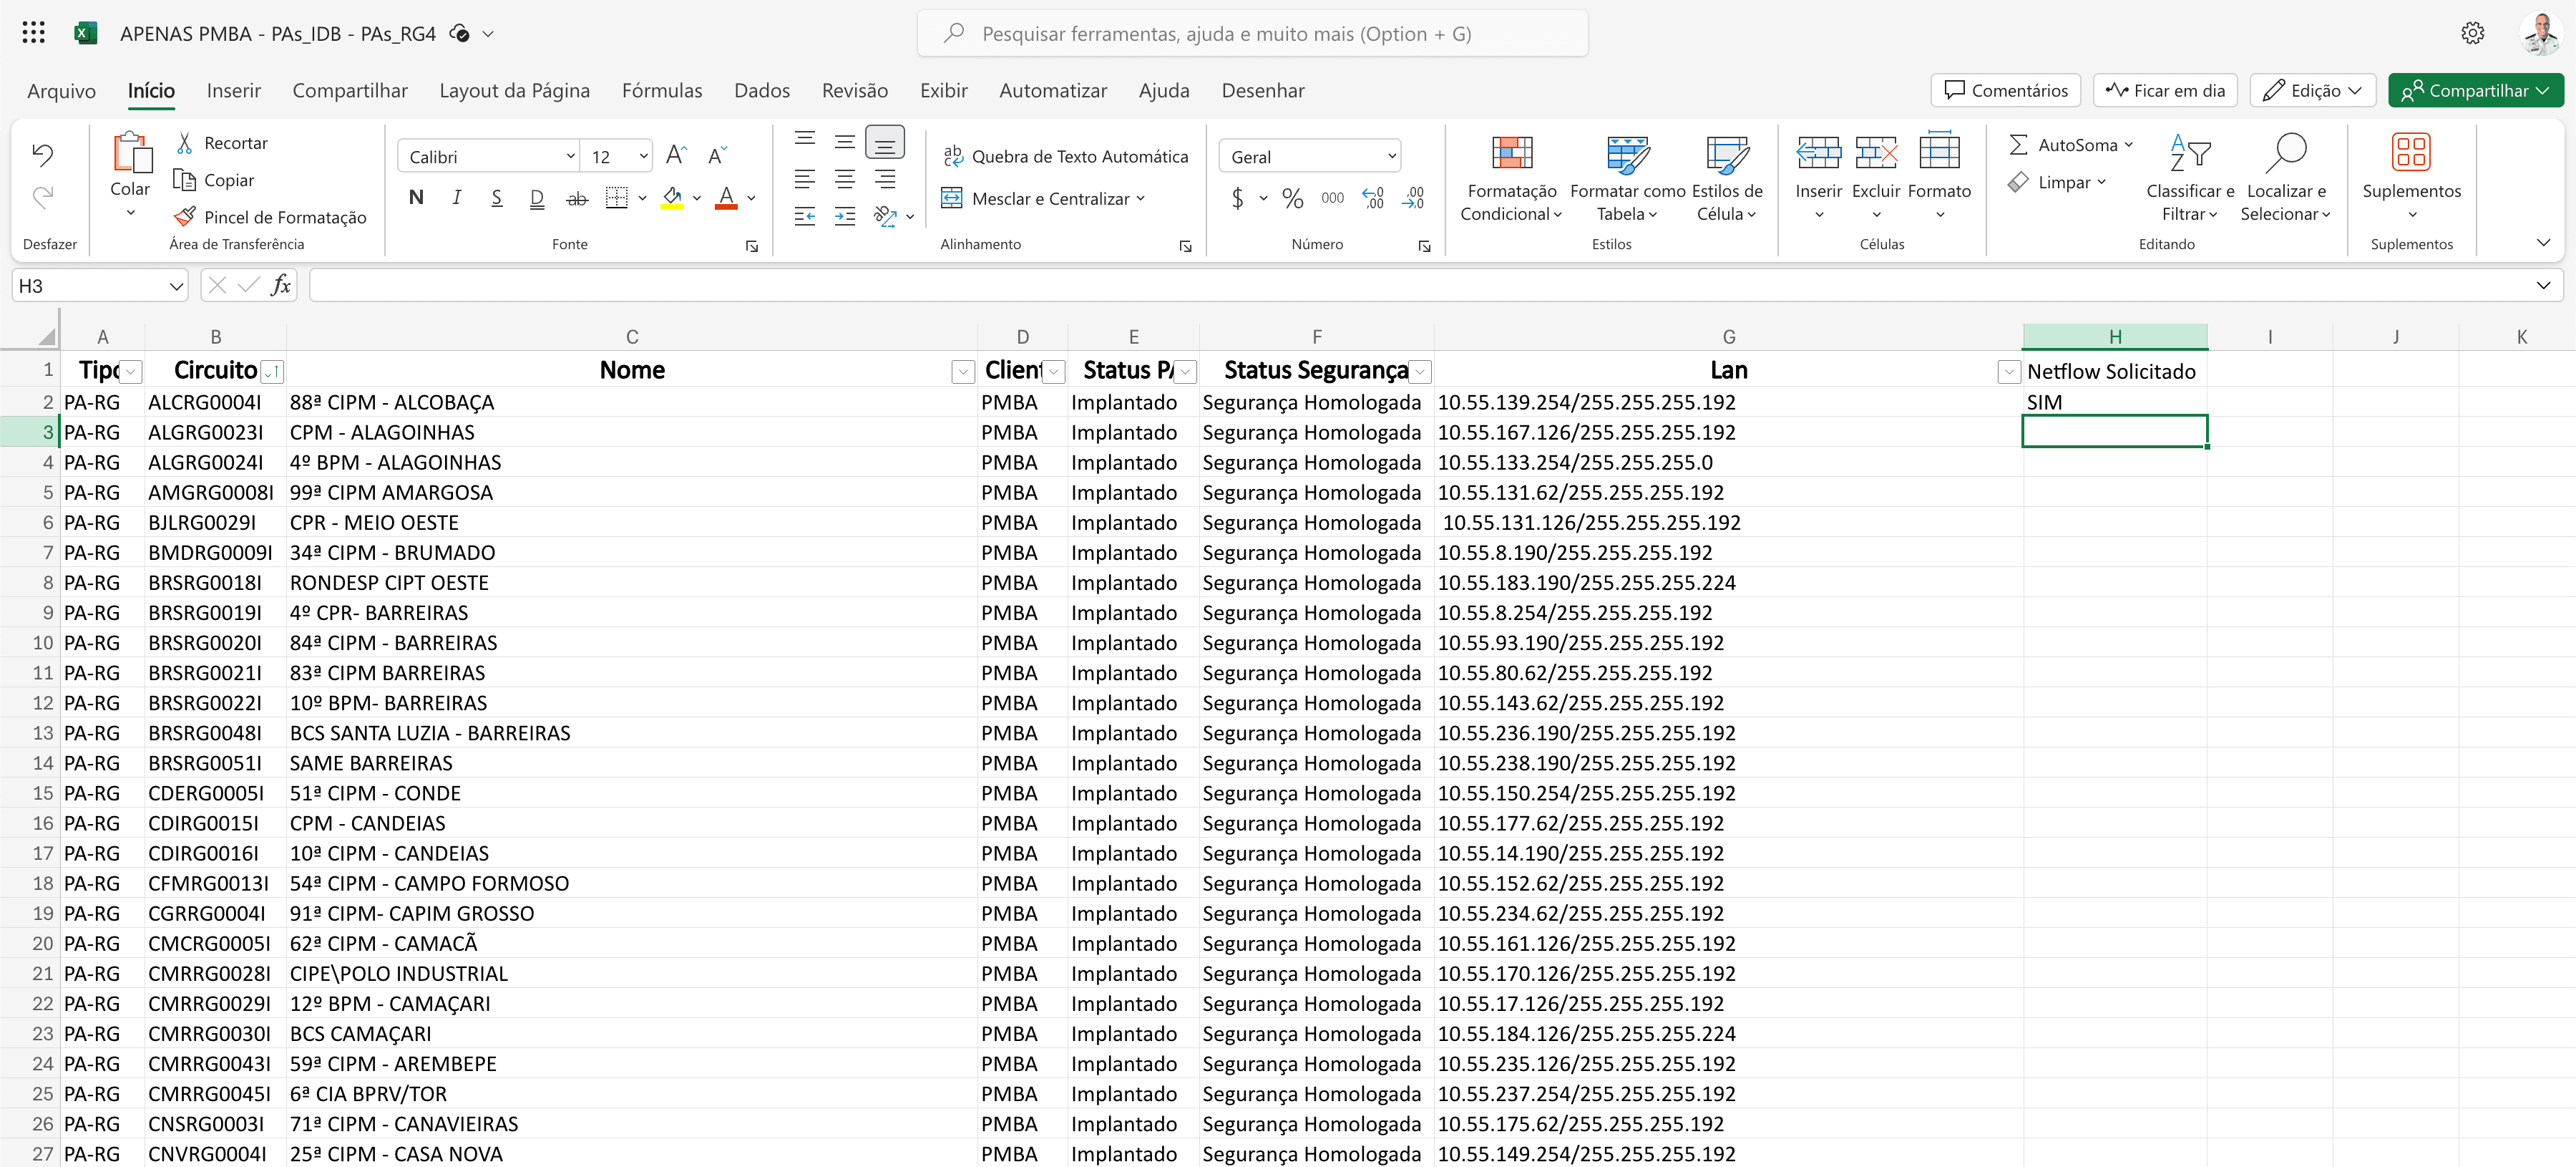Toggle underline S formatting

pyautogui.click(x=496, y=198)
